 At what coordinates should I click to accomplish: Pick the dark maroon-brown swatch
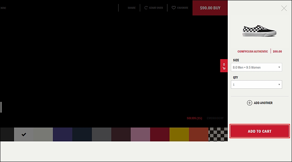[121, 134]
